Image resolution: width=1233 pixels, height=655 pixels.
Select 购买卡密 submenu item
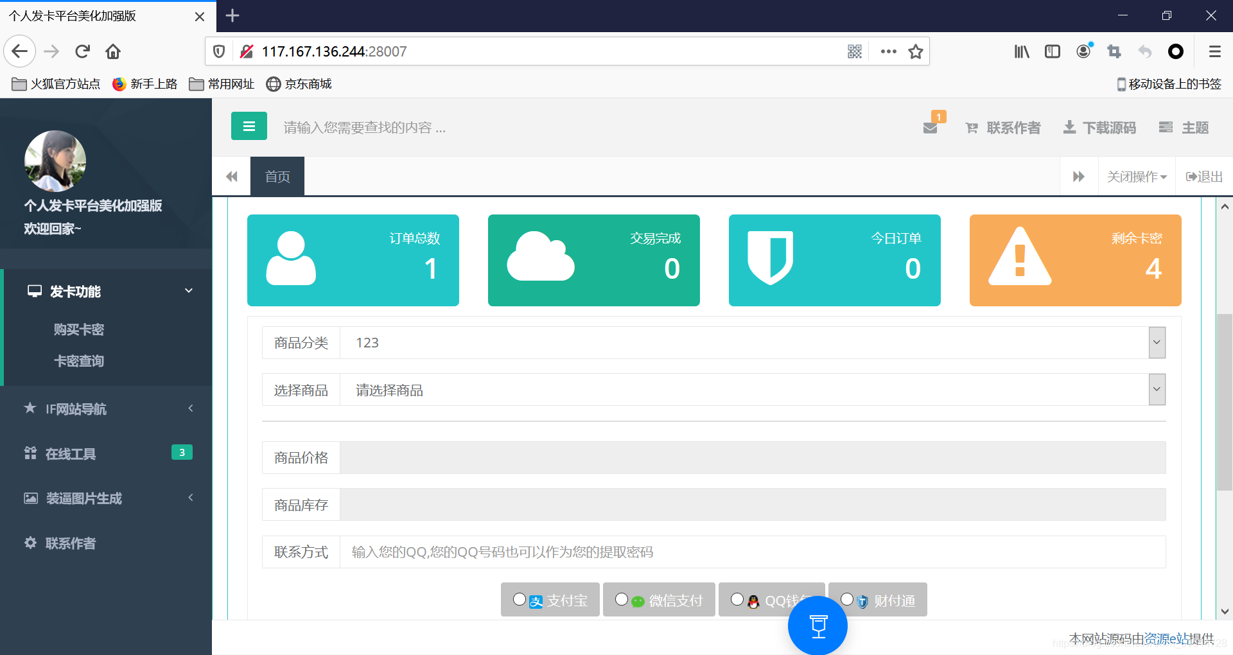[x=79, y=329]
